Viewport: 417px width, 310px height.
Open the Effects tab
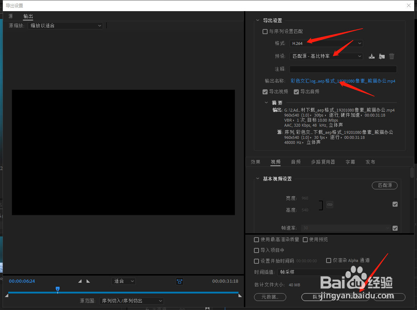click(x=256, y=162)
